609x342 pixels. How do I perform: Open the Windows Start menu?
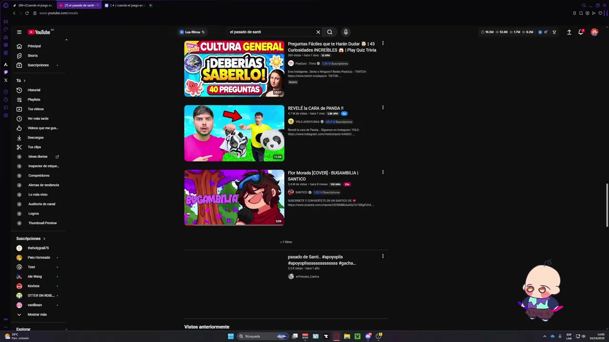231,336
